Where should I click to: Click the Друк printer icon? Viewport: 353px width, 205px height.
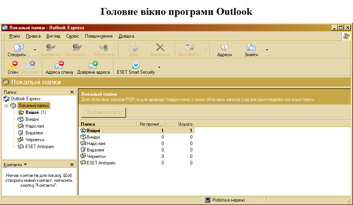(134, 47)
